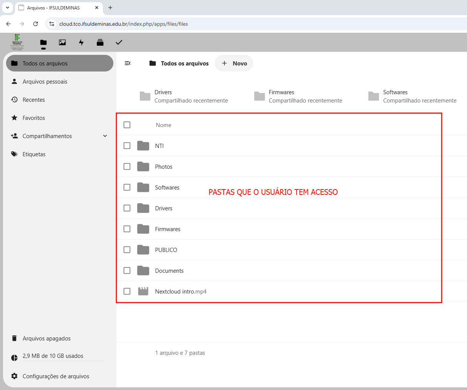Open the NTI folder name

[x=159, y=146]
